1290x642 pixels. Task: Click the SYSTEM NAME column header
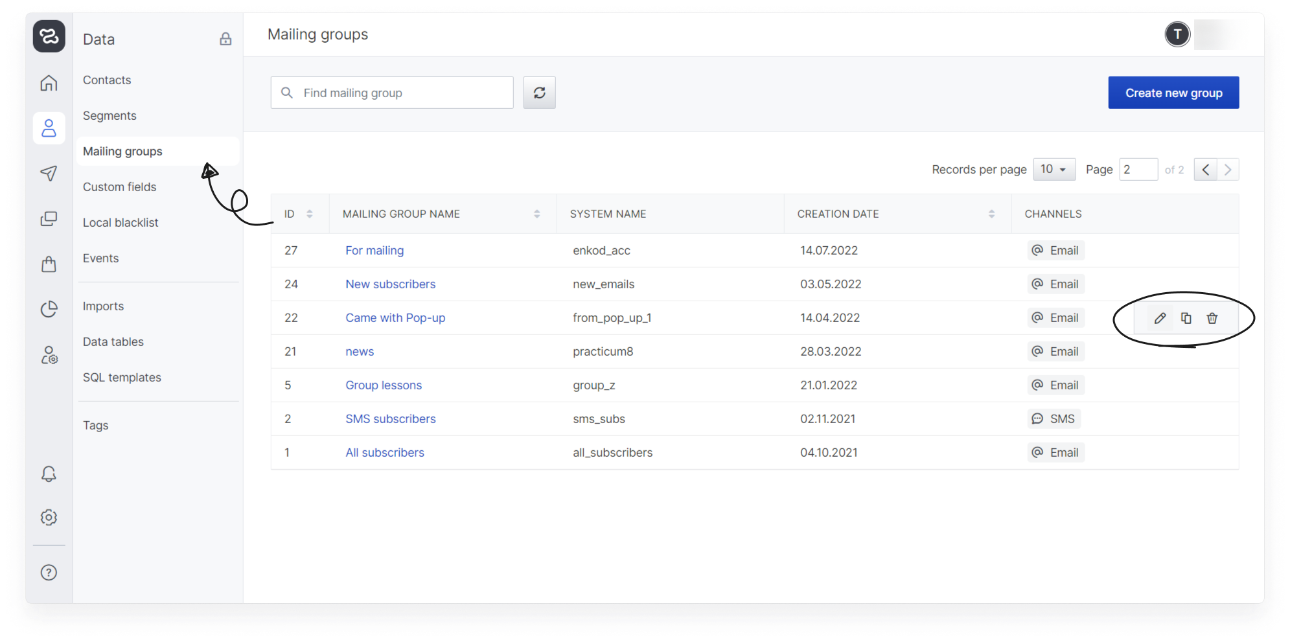coord(608,214)
